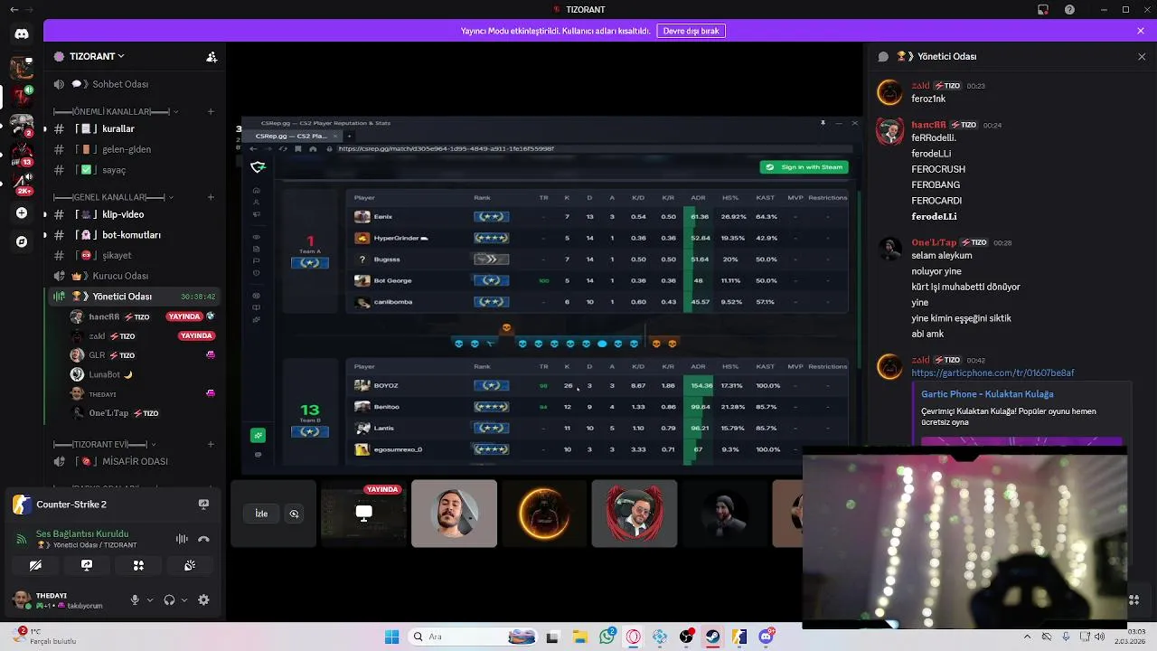Join the MİSAFİR ODASI voice channel

pyautogui.click(x=134, y=461)
